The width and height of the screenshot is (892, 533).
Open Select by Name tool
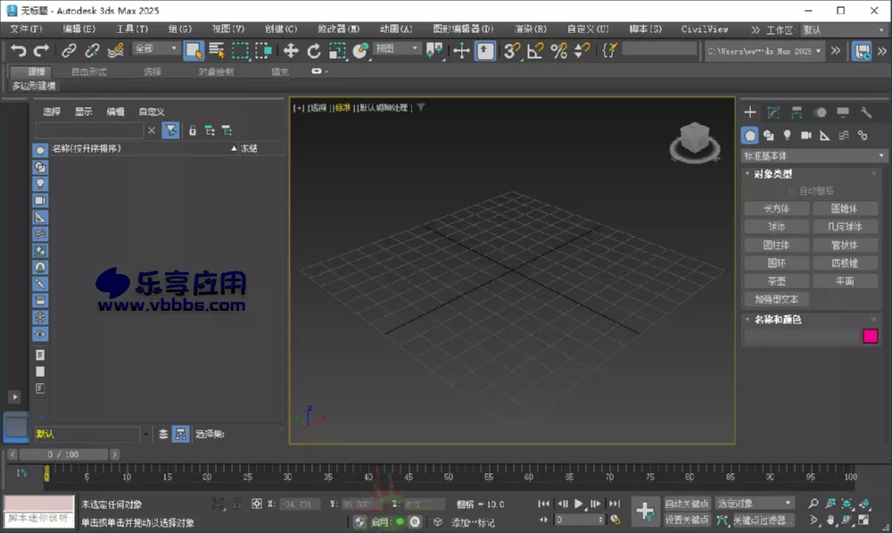point(217,51)
